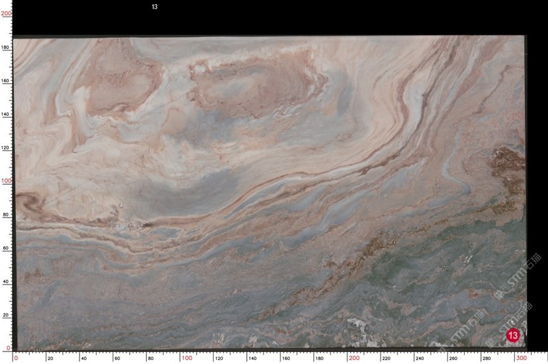The height and width of the screenshot is (364, 548).
Task: Click the red 200 mark on vertical ruler
Action: pyautogui.click(x=7, y=13)
